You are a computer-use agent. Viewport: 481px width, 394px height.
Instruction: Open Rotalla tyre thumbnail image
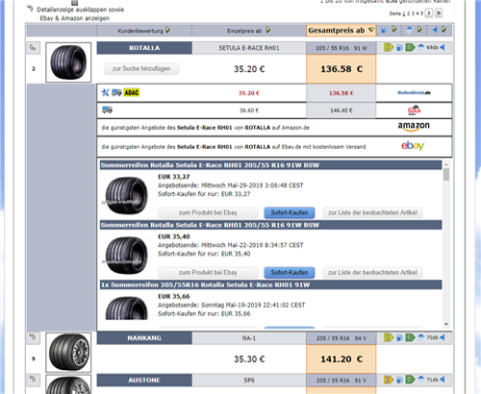click(68, 62)
